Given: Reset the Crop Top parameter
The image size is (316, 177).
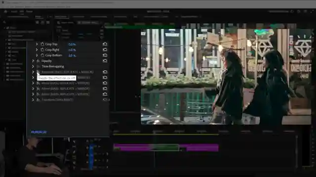Looking at the screenshot, I should tap(105, 44).
